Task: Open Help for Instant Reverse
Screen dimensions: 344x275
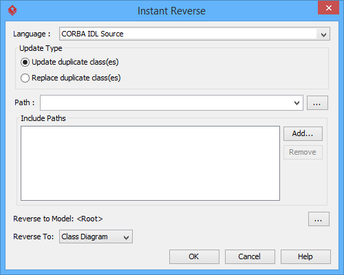Action: (x=305, y=256)
